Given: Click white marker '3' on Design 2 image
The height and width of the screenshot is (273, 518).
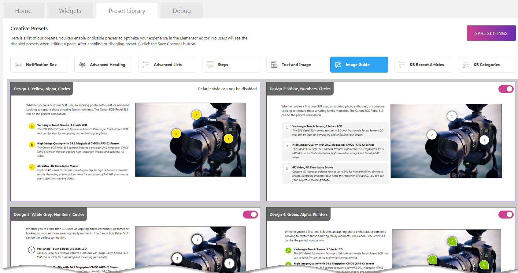Looking at the screenshot, I should pos(484,140).
